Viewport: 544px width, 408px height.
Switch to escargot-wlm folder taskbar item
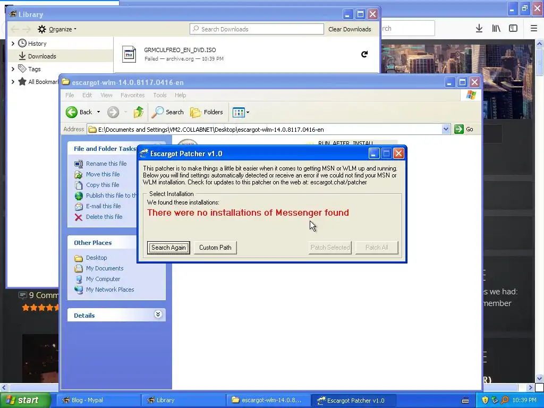[x=268, y=400]
